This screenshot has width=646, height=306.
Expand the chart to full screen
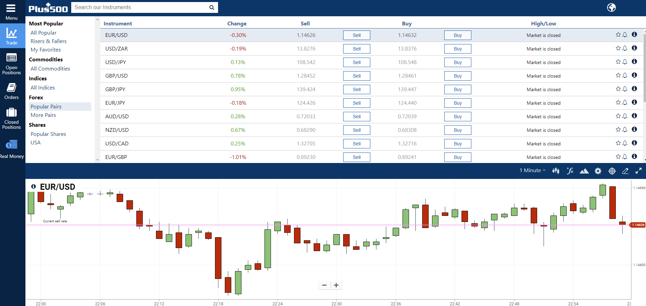tap(639, 171)
